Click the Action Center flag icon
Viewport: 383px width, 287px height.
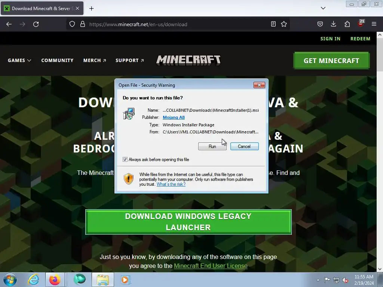[x=327, y=280]
